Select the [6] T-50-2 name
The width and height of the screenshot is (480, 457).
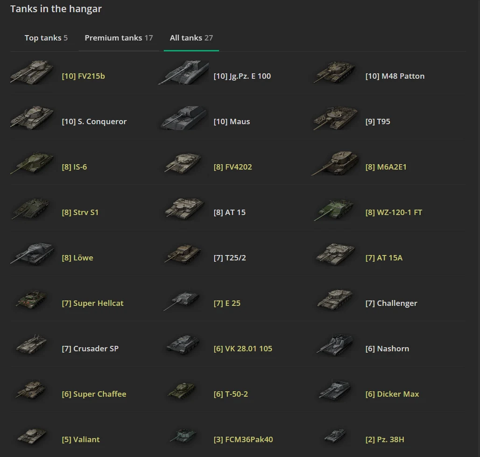[x=231, y=394]
